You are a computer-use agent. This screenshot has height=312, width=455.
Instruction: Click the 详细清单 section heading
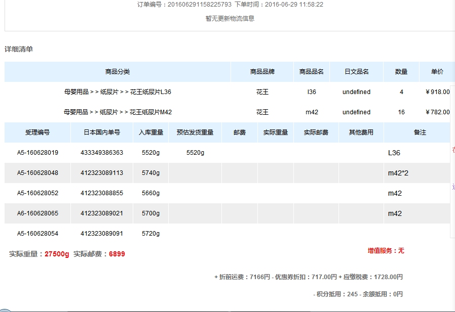point(19,49)
